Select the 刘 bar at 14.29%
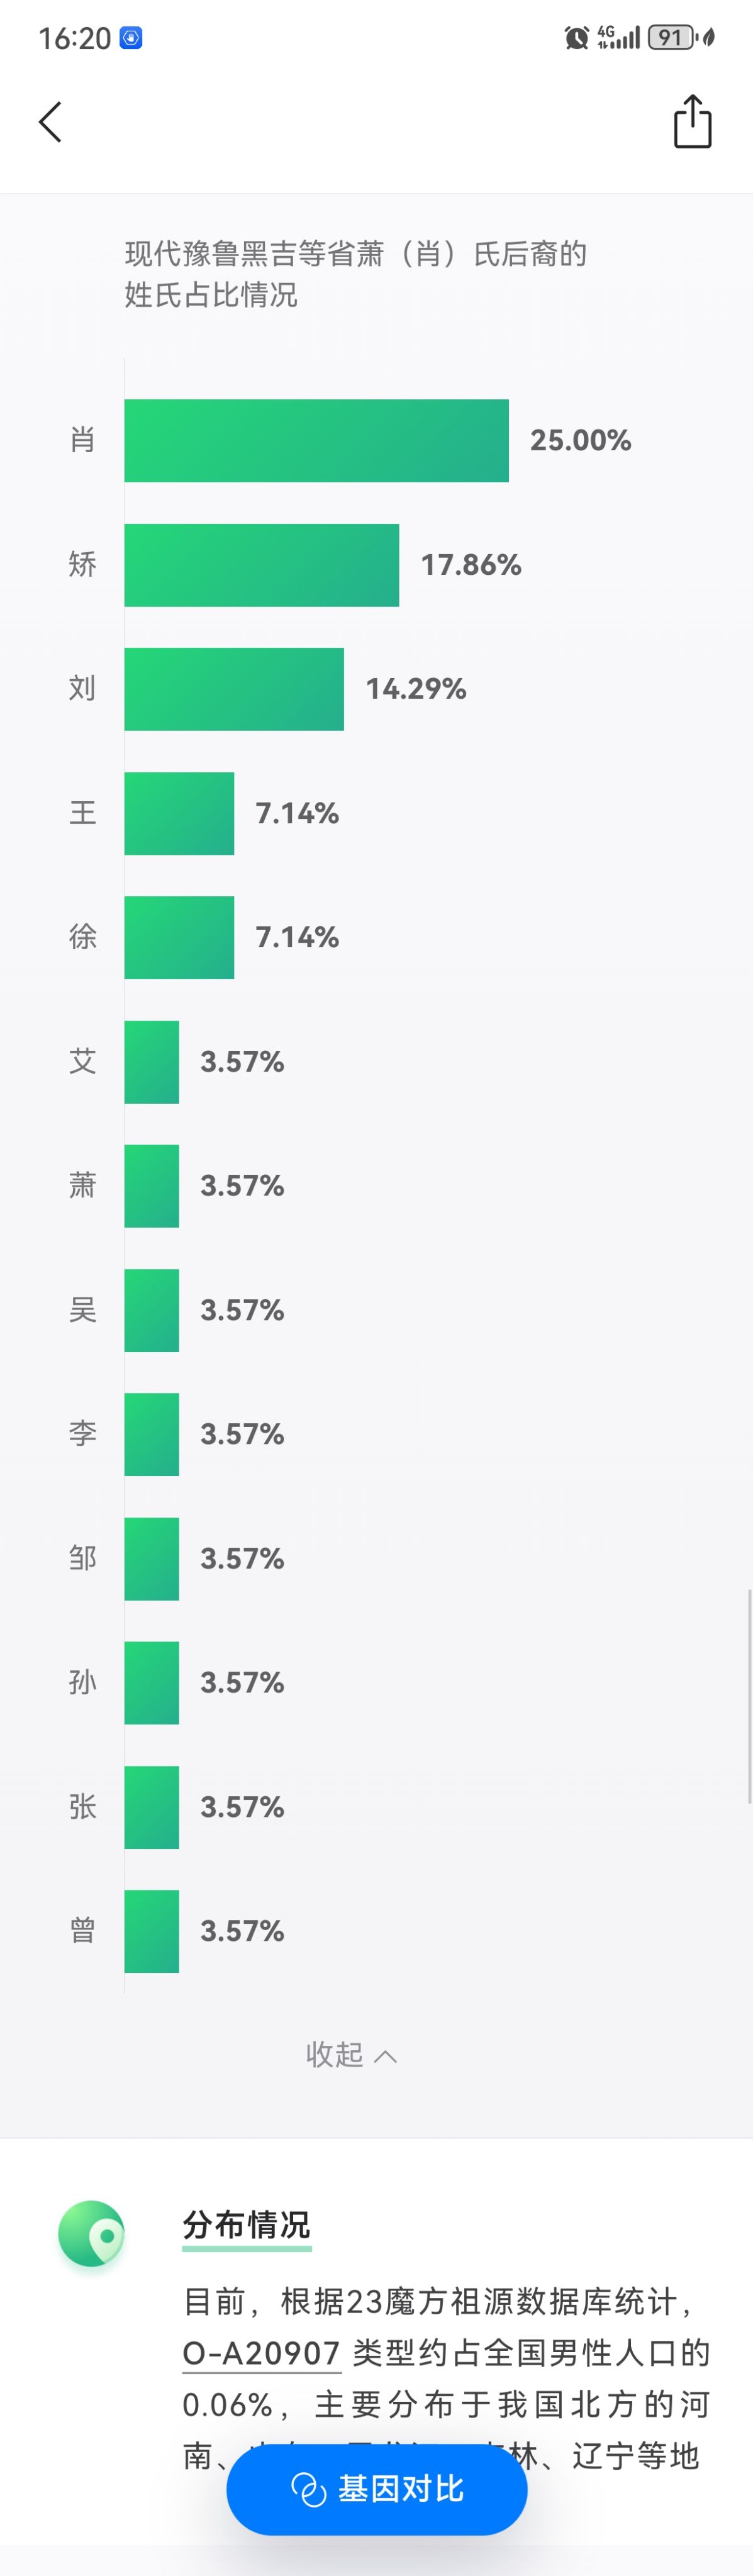The width and height of the screenshot is (753, 2576). coord(234,688)
